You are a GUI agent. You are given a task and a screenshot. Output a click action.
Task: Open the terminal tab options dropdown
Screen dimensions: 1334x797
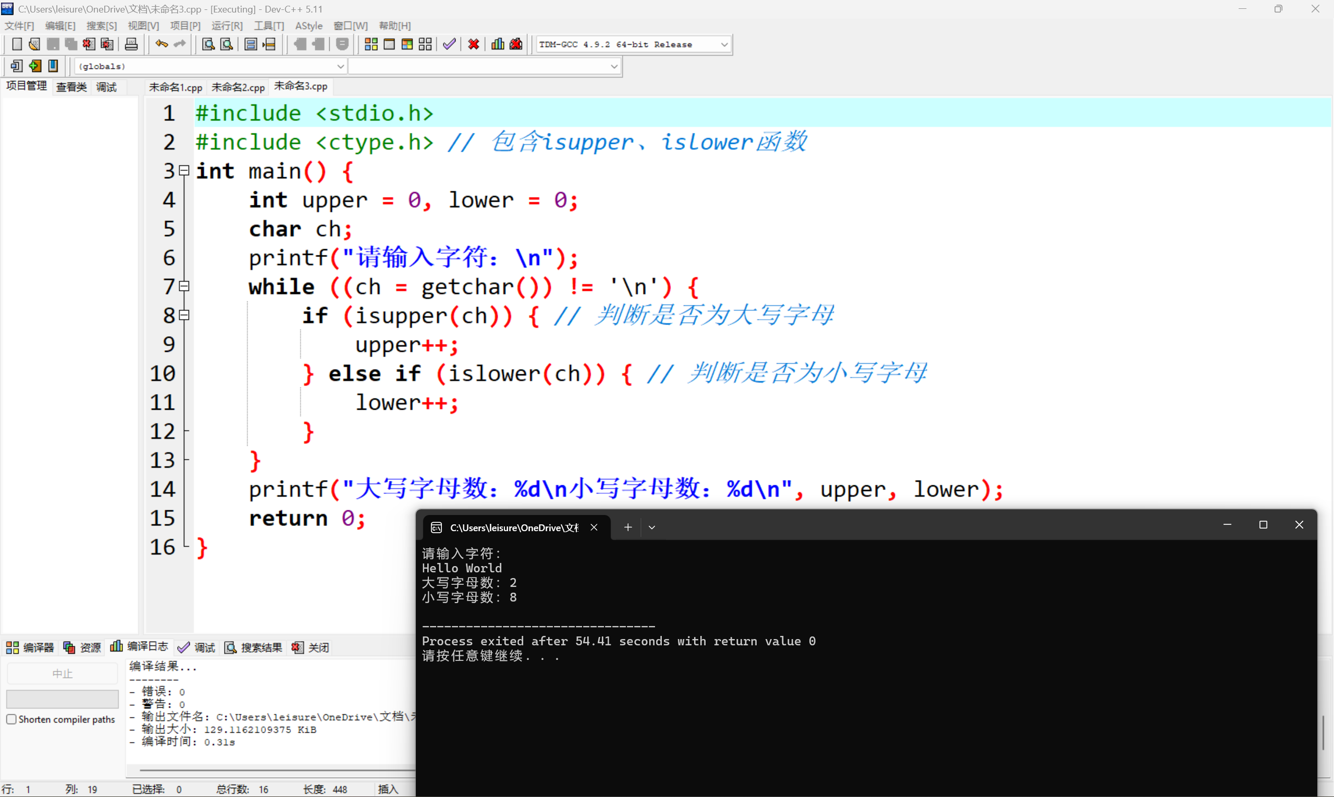tap(652, 528)
